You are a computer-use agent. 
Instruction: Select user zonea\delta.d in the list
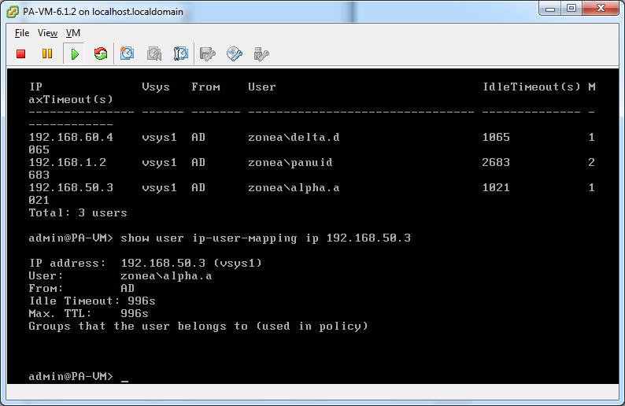pos(294,138)
